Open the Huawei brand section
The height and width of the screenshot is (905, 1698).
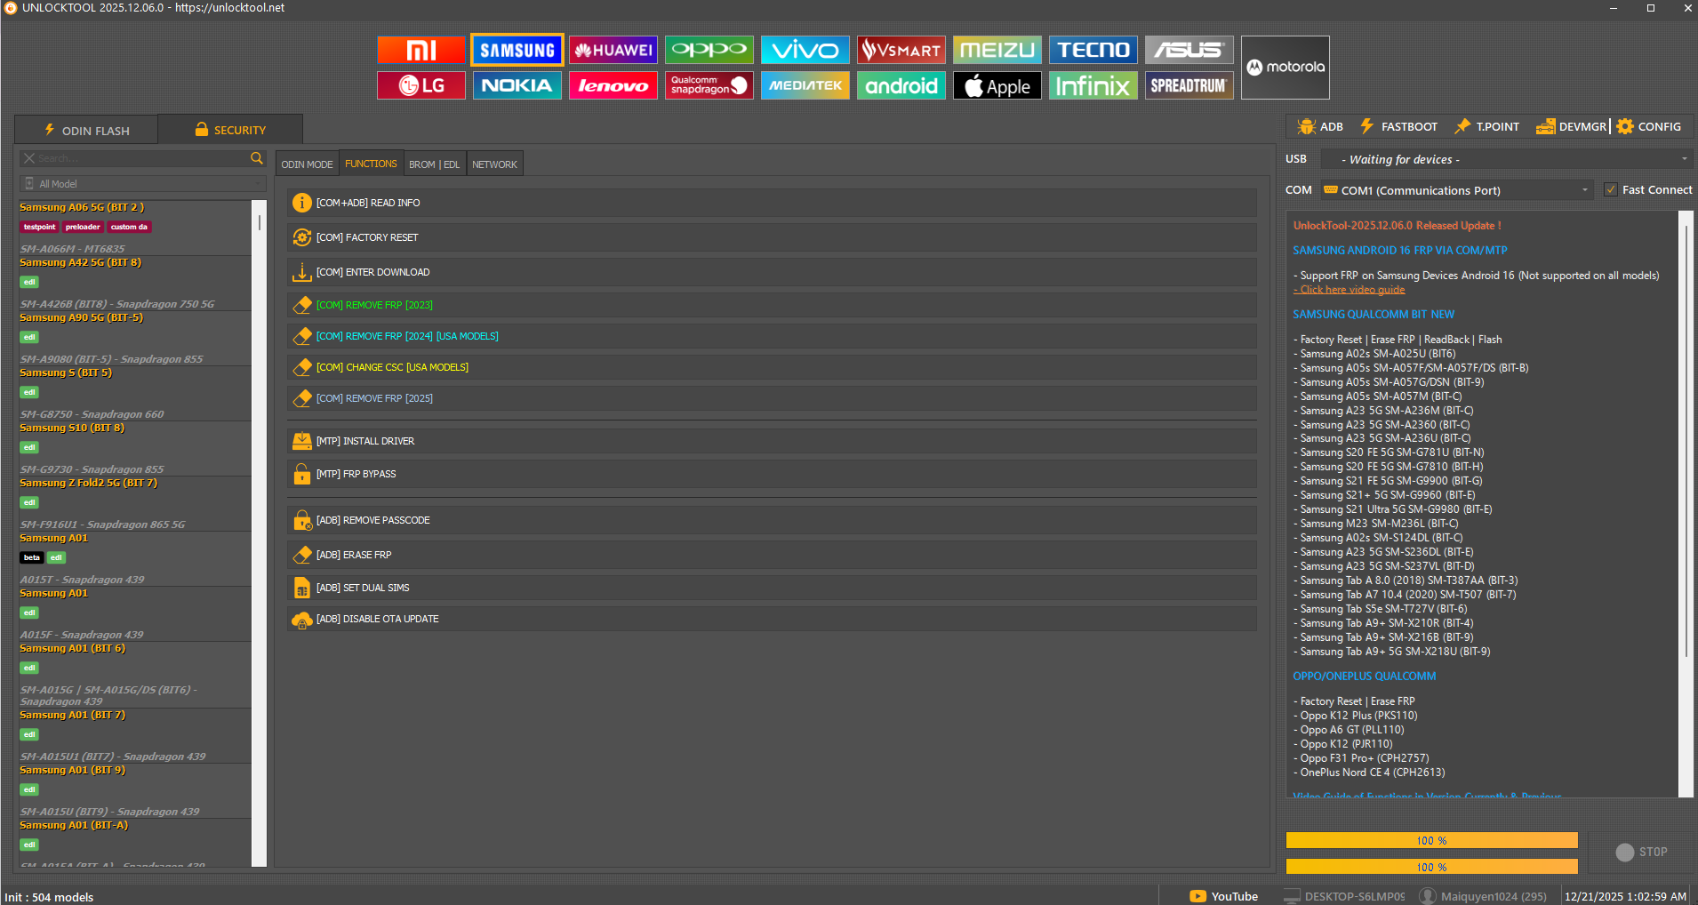(x=613, y=50)
